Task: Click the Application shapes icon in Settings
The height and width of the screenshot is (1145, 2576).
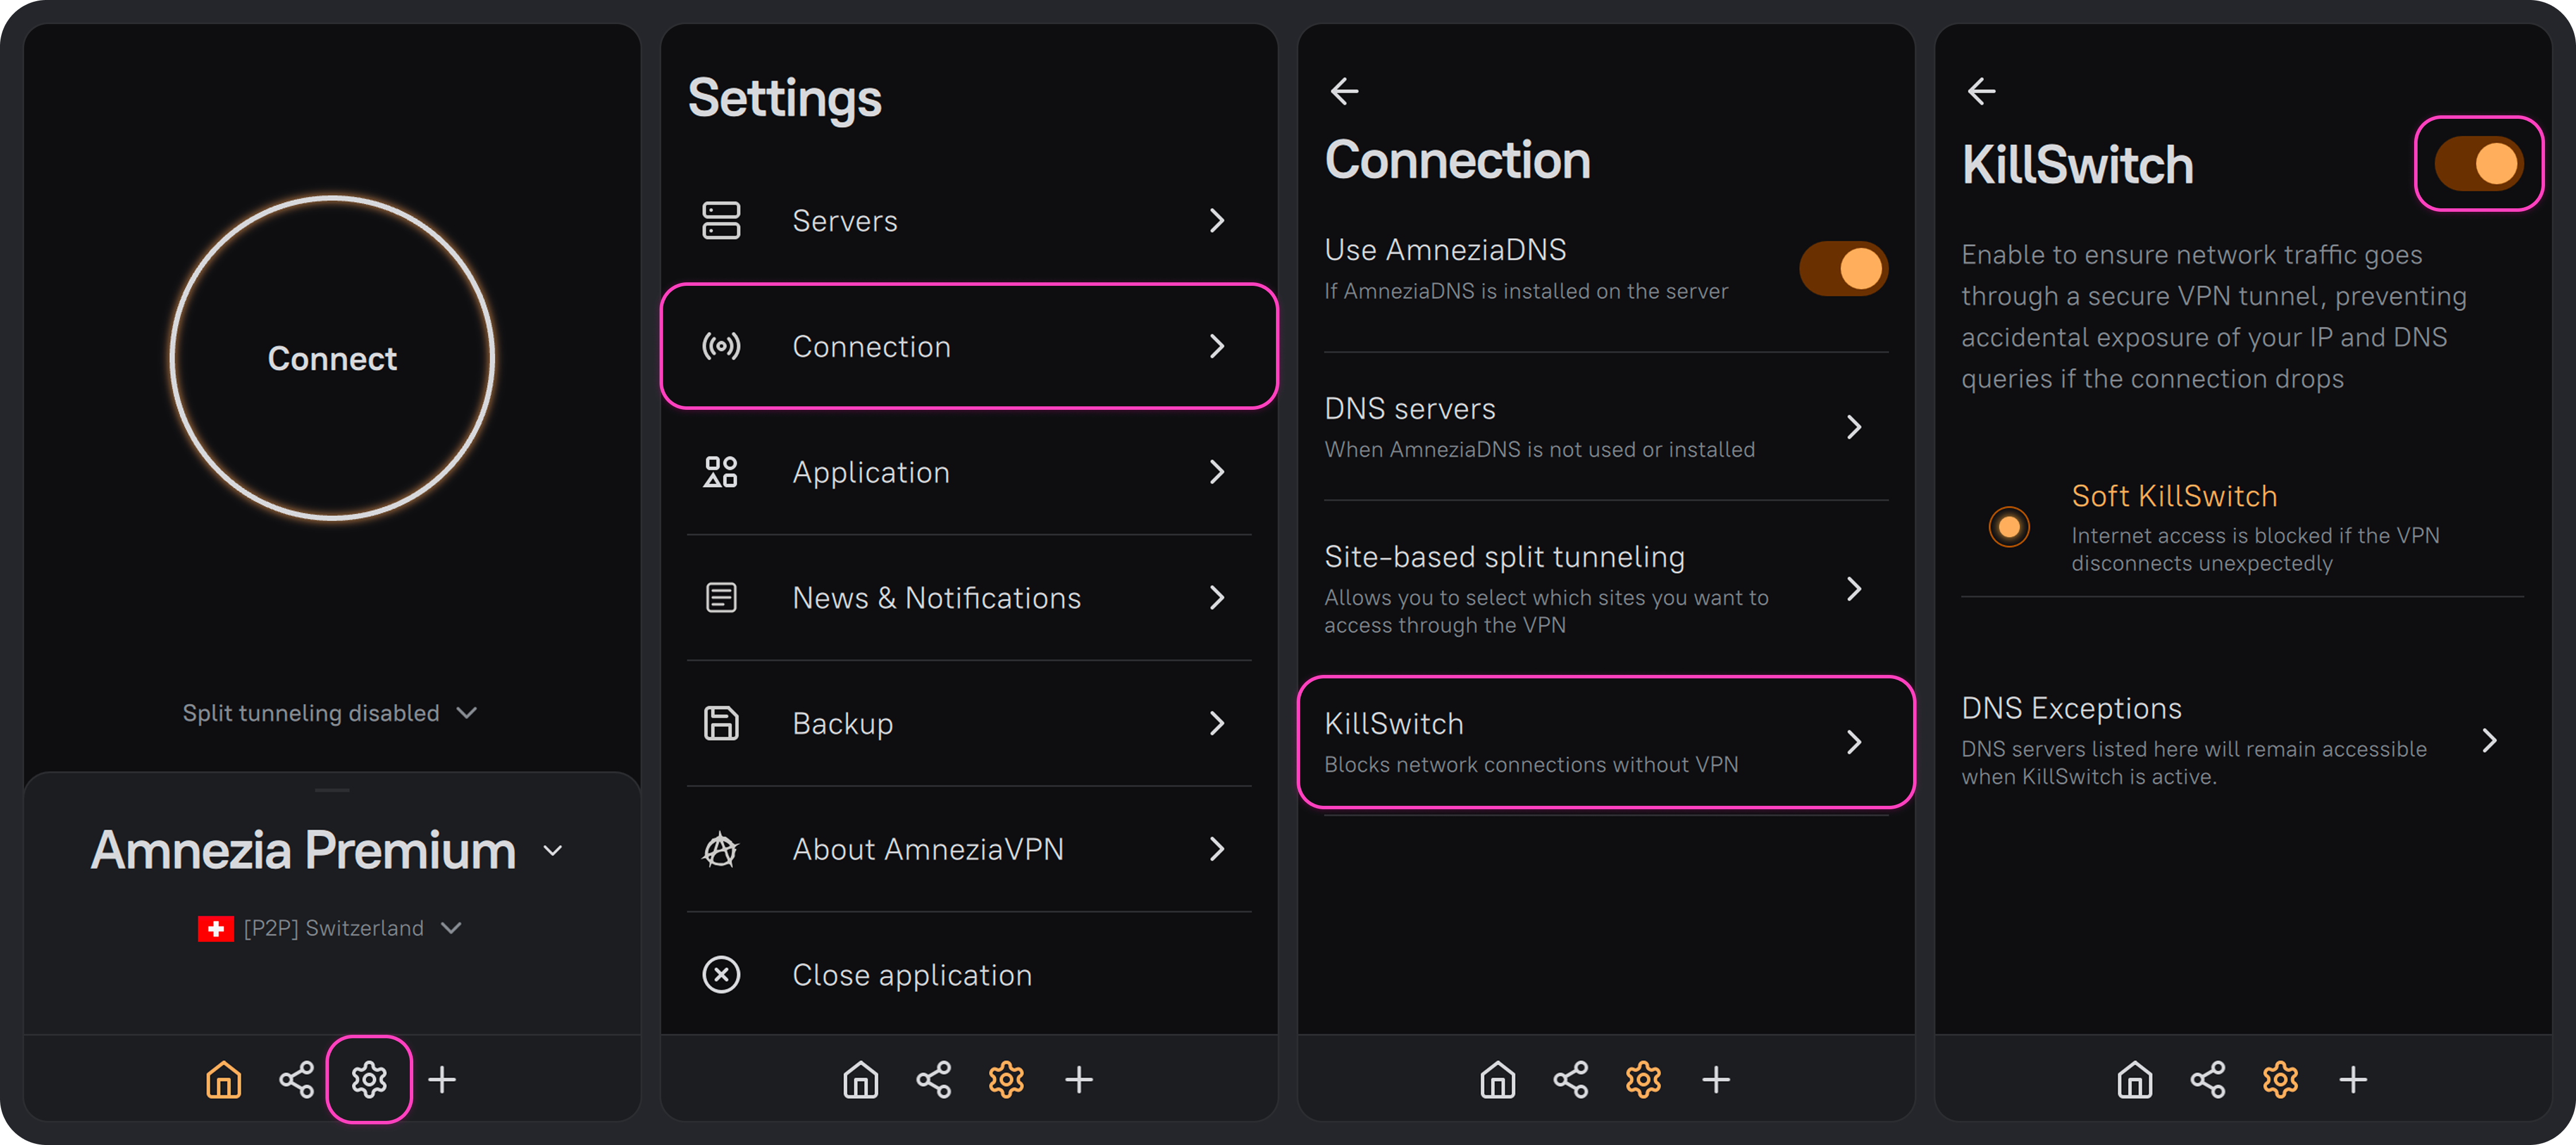Action: pos(721,472)
